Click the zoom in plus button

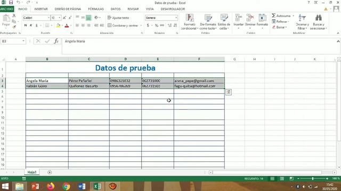pos(327,179)
